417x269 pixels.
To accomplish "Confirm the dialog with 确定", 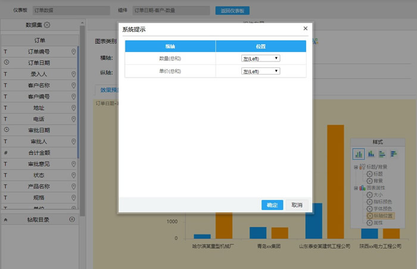I will 272,205.
